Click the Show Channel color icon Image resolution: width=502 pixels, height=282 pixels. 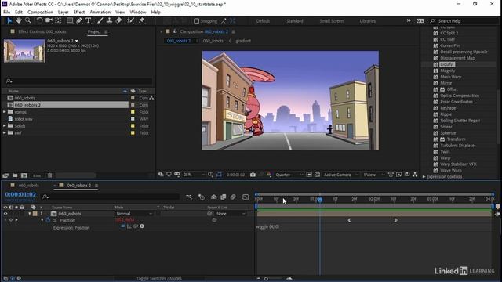[269, 175]
